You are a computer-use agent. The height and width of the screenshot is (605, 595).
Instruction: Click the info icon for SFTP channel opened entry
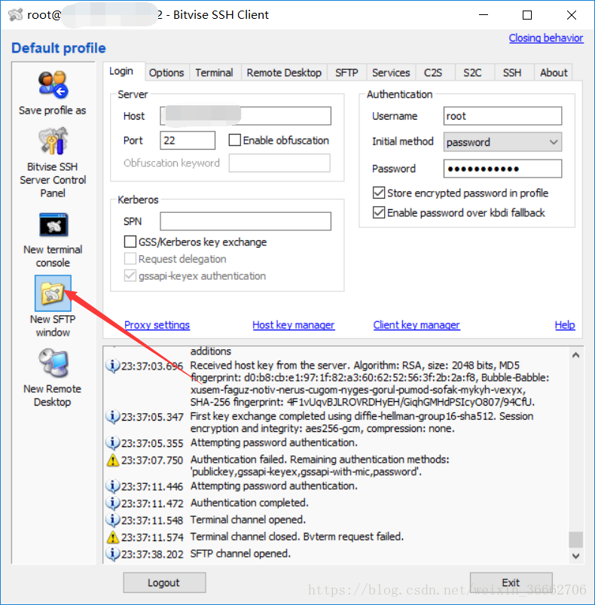(x=112, y=554)
